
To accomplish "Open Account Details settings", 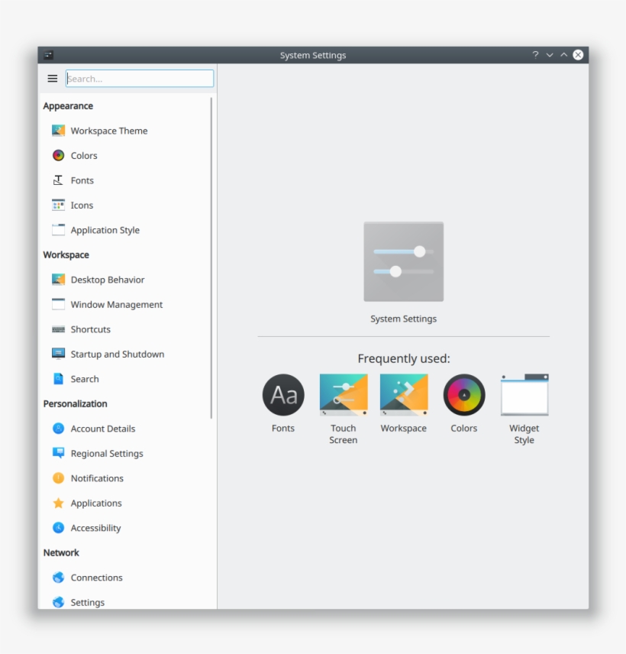I will coord(103,429).
